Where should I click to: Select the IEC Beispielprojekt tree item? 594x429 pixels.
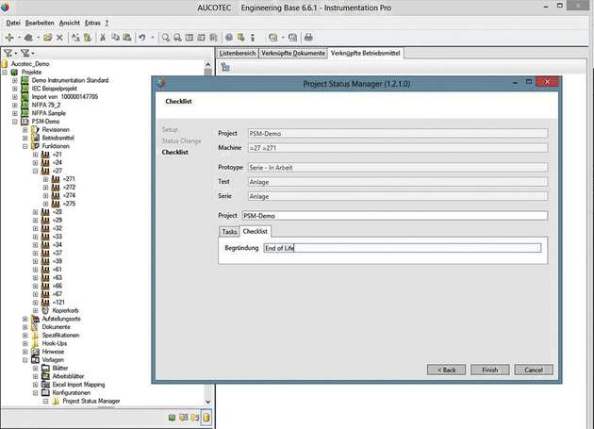[54, 89]
